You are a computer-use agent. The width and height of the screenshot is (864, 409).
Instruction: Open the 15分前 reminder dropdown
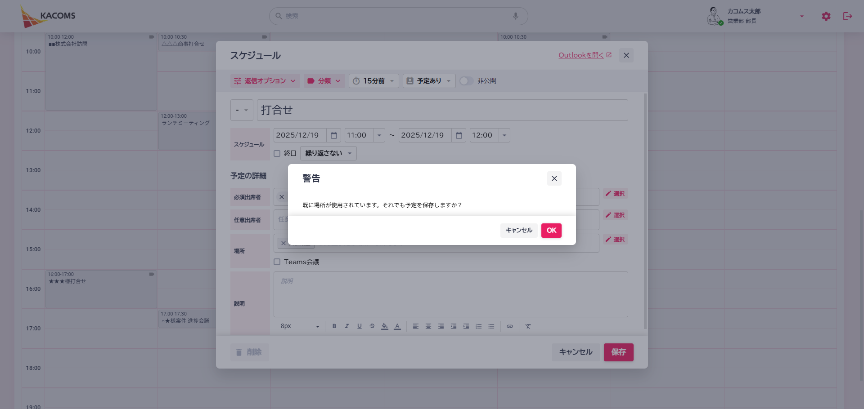pos(373,81)
